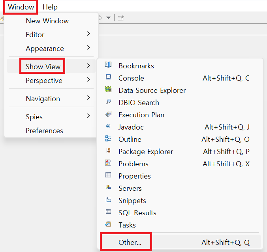Click the DBIO Search magnifier icon
This screenshot has height=252, width=267.
click(108, 102)
